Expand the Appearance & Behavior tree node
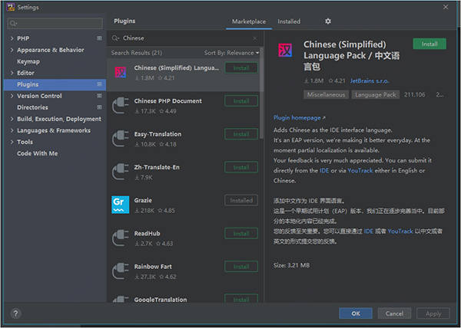Screen dimensions: 461x328 (x=12, y=50)
